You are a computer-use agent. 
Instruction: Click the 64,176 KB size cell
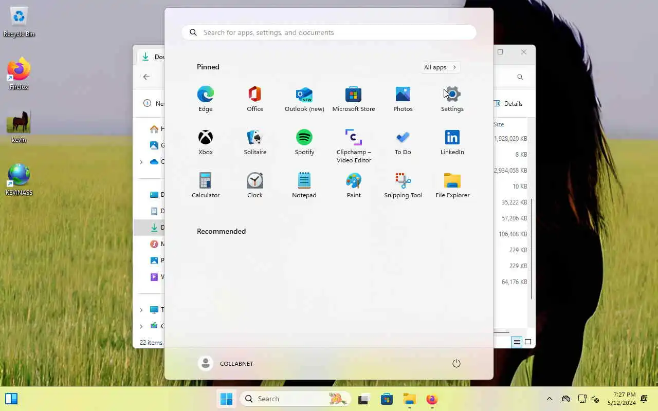point(515,282)
